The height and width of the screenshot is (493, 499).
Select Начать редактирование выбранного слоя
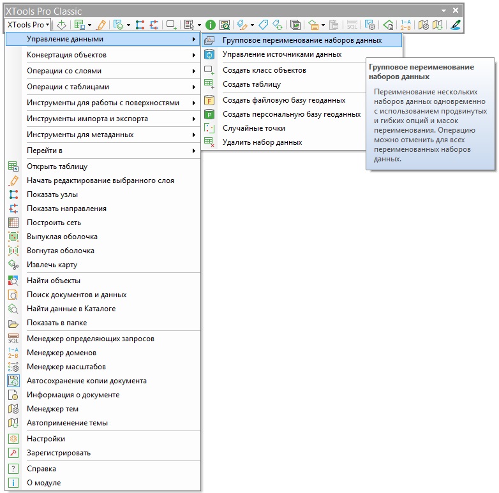click(x=103, y=180)
